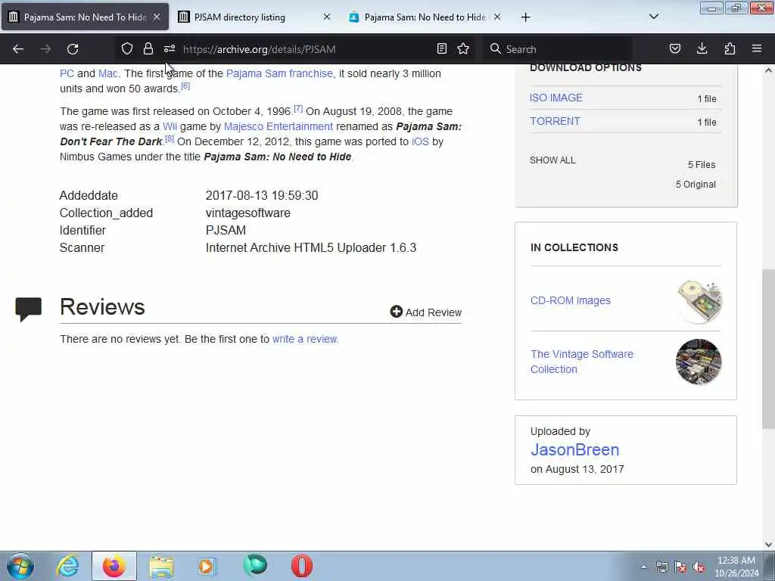Click SHOW ALL files
The width and height of the screenshot is (775, 581).
552,160
